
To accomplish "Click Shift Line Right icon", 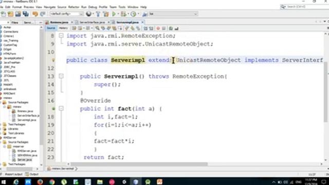I will 151,28.
